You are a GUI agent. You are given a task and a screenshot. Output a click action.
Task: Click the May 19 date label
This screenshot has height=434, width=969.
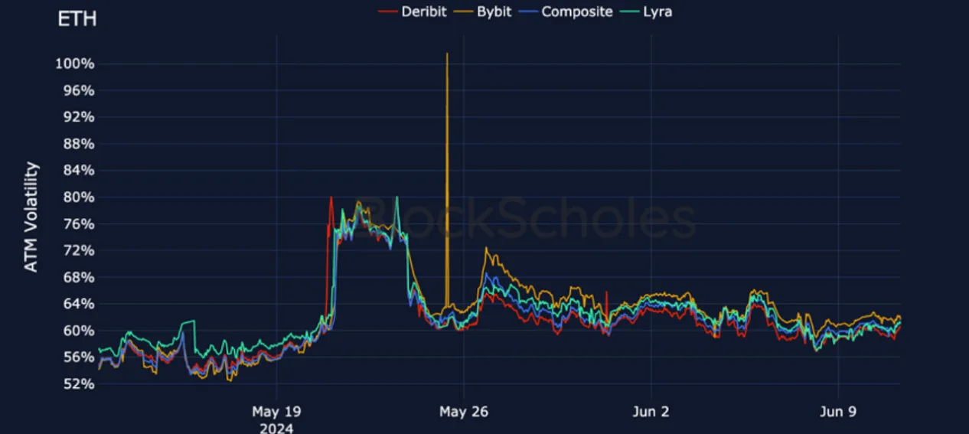[x=276, y=412]
